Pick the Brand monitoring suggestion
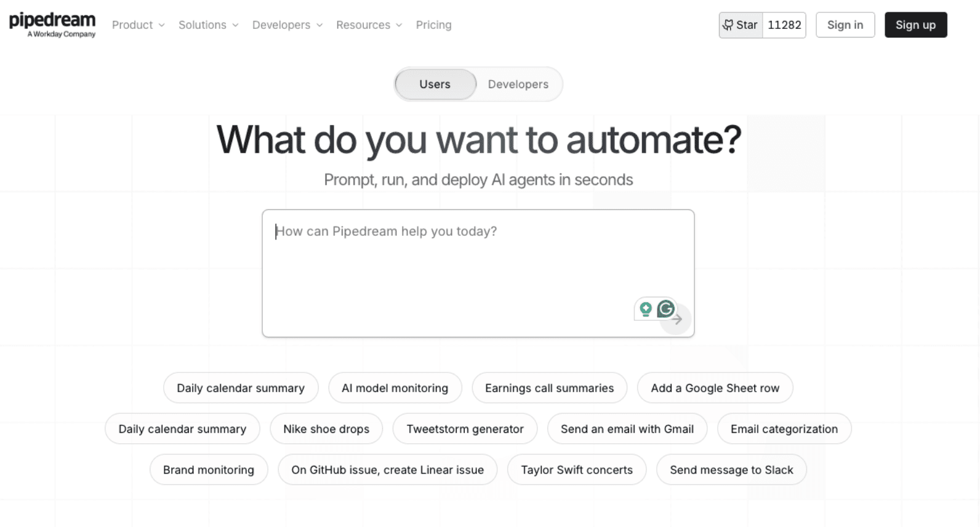 coord(209,470)
